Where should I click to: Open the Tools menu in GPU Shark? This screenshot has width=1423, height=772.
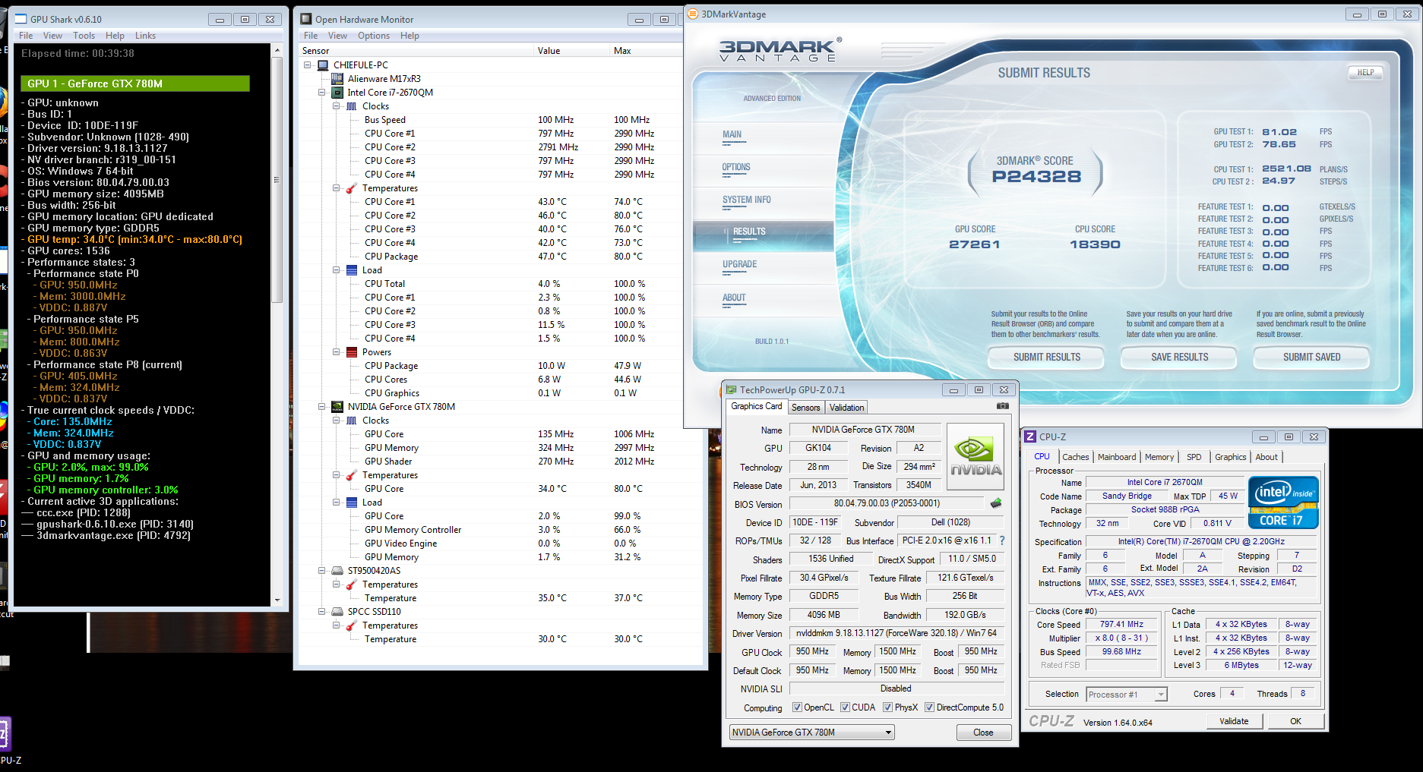coord(84,36)
